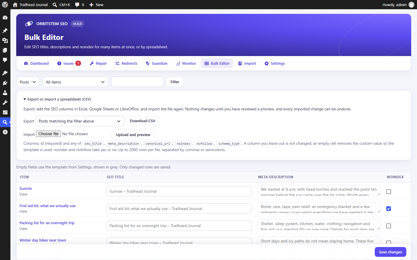This screenshot has width=417, height=260.
Task: Switch to the Dashboard tab
Action: coord(36,63)
